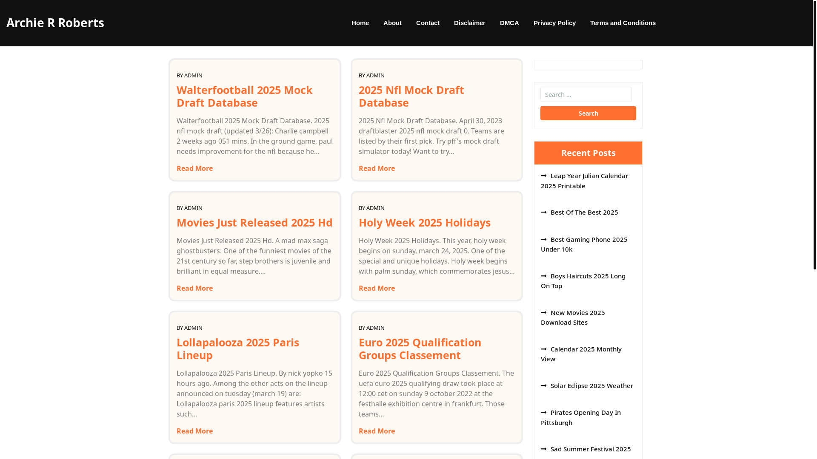Click ADMIN author on Holy Week post

(375, 208)
